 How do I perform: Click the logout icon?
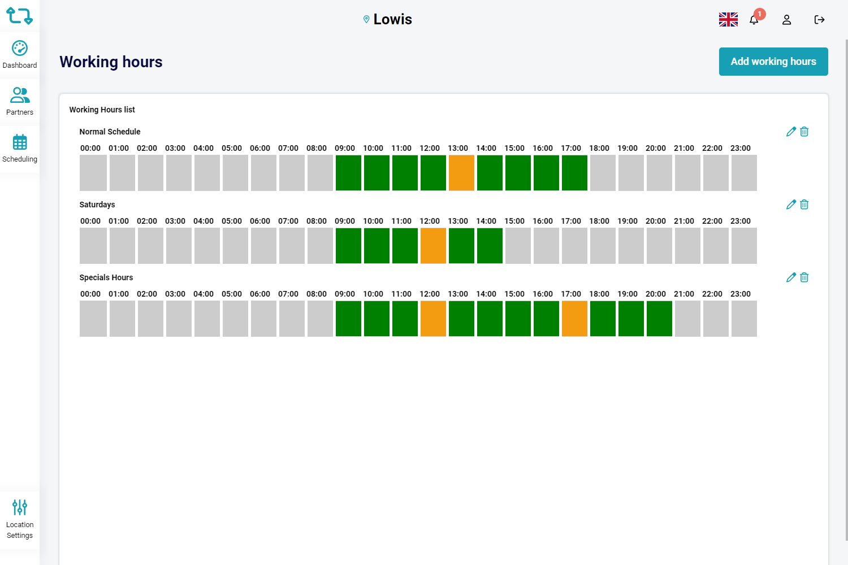[819, 20]
